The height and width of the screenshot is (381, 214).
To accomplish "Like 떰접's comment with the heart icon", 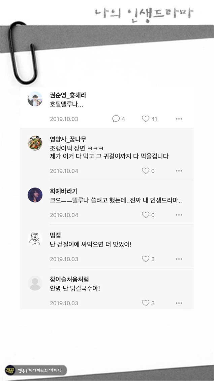I will coord(145,259).
